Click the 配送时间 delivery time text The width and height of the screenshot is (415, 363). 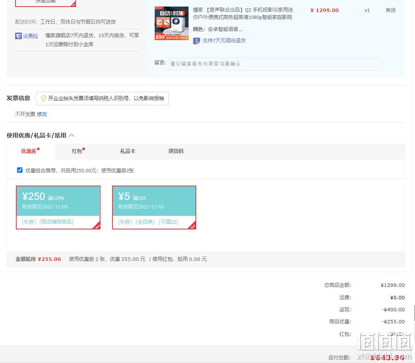[66, 22]
